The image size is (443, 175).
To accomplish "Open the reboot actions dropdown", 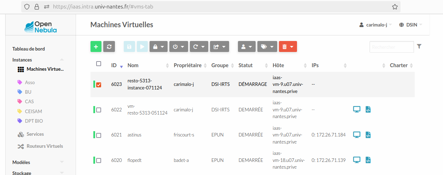I will (x=199, y=46).
